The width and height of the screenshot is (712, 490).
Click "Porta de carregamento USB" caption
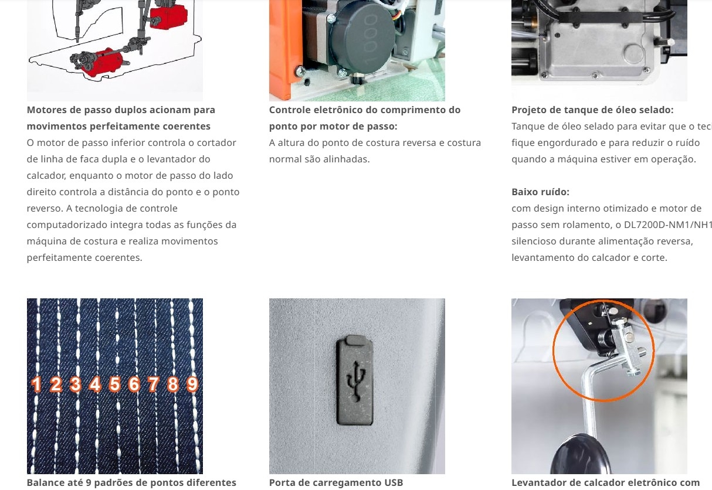336,482
